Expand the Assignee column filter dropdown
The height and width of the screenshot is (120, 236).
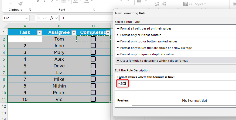[74, 32]
